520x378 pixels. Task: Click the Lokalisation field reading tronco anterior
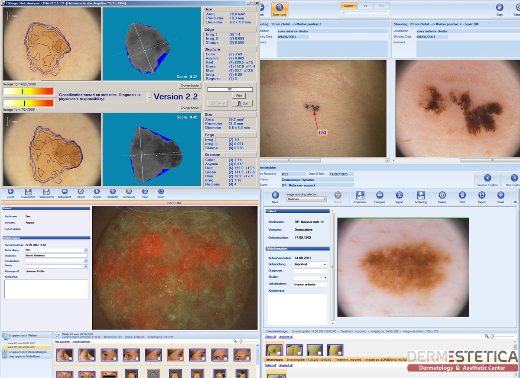tap(310, 284)
